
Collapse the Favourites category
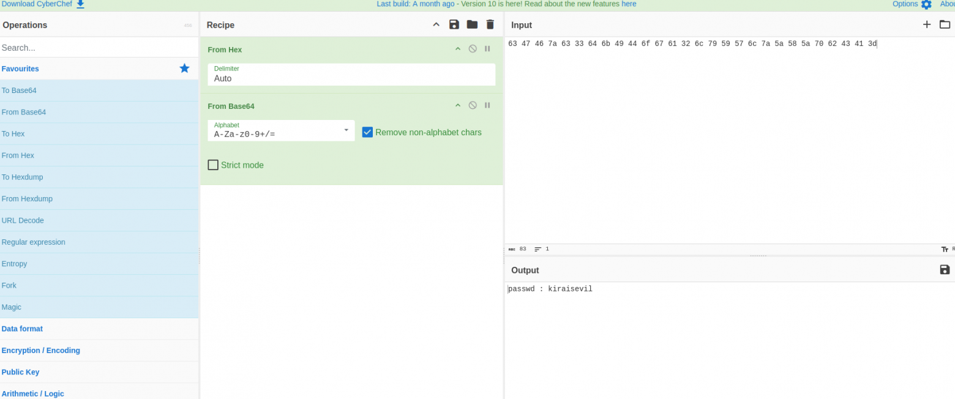tap(99, 69)
